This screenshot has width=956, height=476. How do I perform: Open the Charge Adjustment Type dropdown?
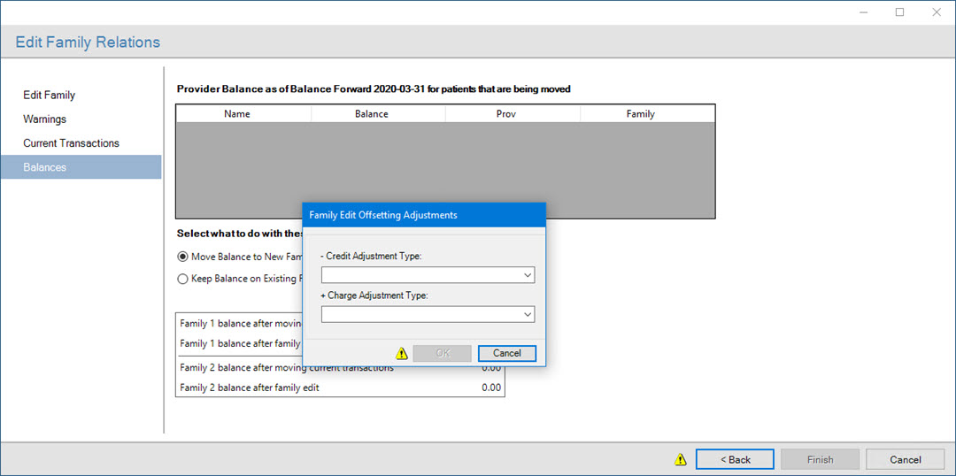[428, 314]
